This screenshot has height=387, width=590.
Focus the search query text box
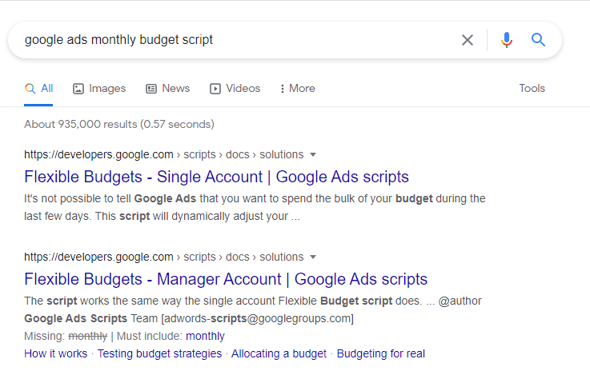232,40
